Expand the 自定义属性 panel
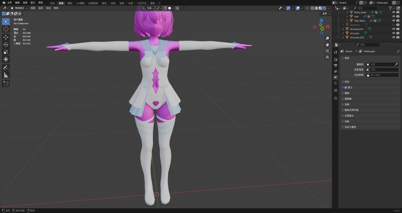Image resolution: width=402 pixels, height=213 pixels. tap(343, 127)
